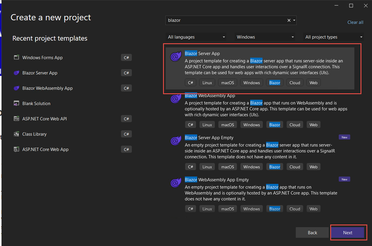Click the Next button

coord(347,233)
